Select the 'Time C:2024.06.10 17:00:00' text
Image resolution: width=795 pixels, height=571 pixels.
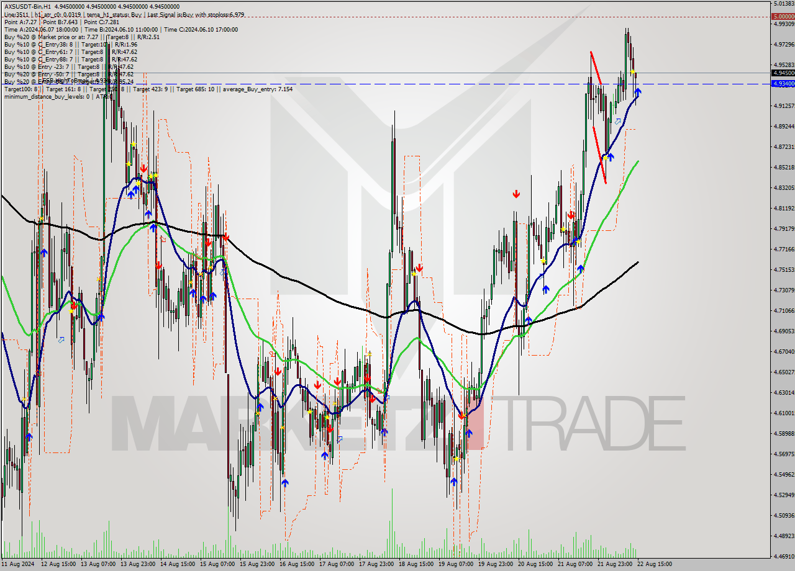coord(201,29)
